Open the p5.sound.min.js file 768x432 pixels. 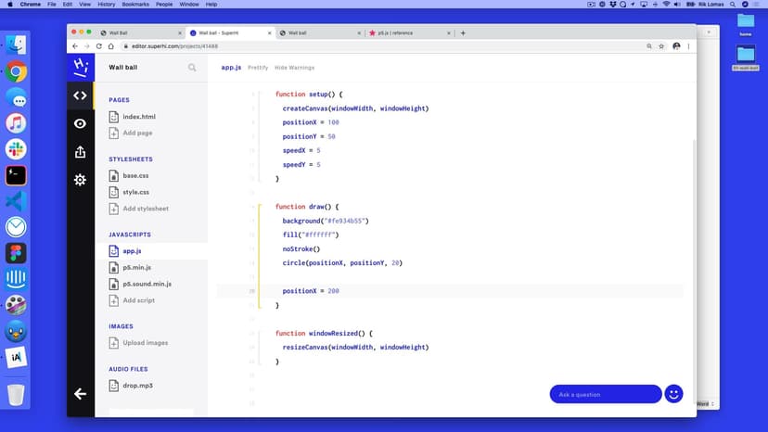147,284
